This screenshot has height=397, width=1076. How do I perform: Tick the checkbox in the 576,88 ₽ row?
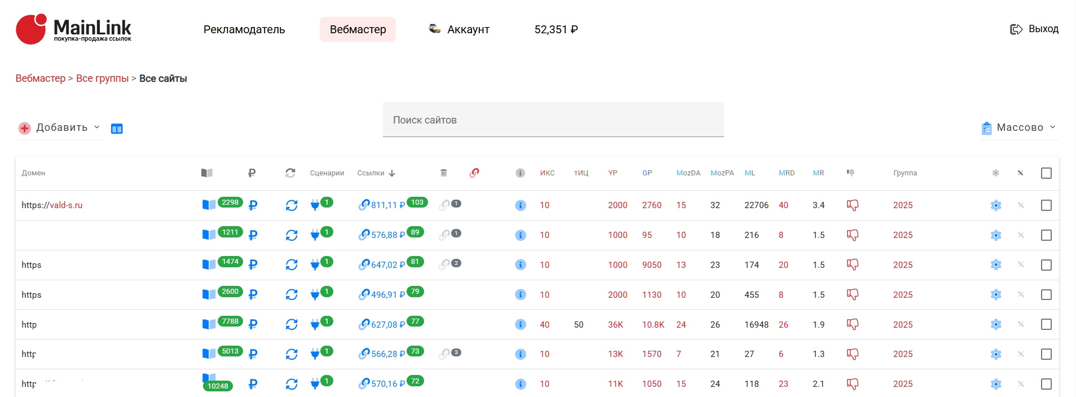pos(1046,235)
